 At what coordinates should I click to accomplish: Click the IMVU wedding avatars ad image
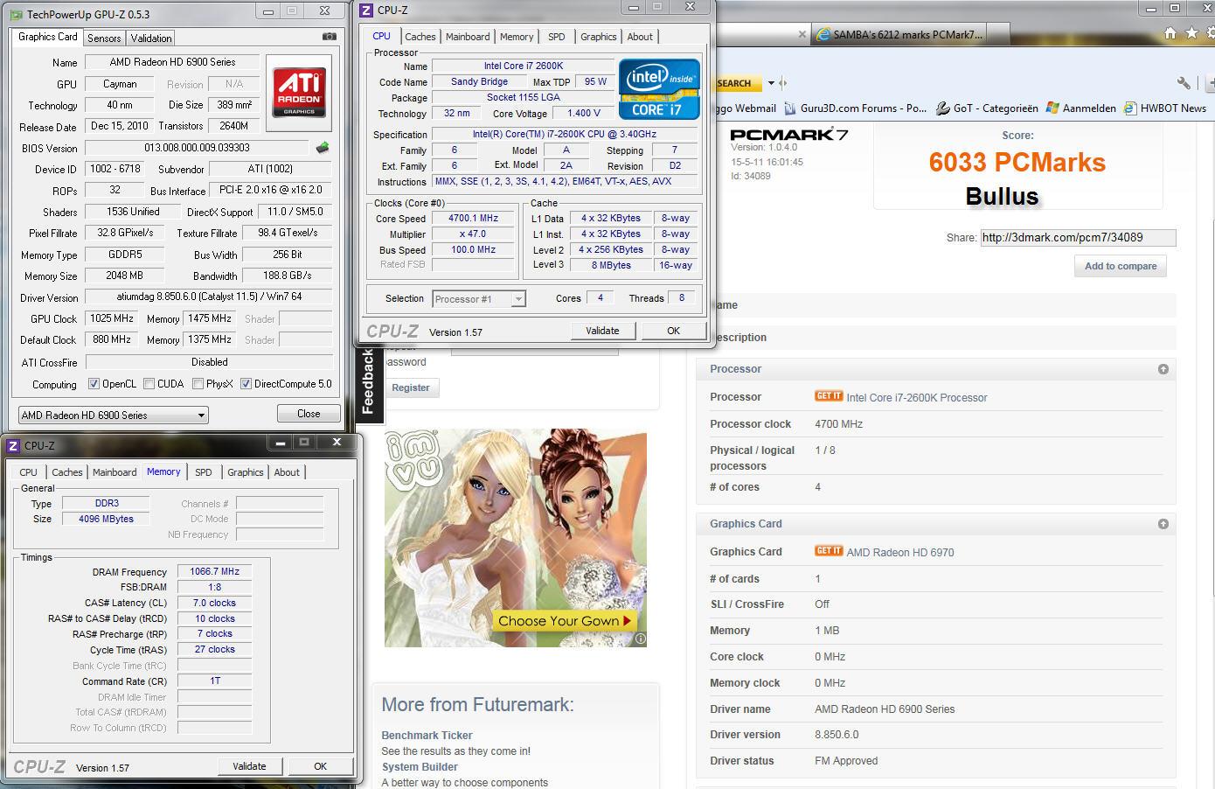tap(516, 538)
